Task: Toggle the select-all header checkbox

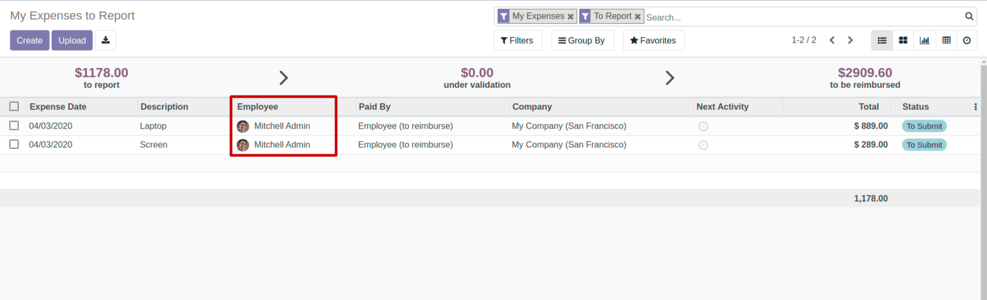Action: point(14,107)
